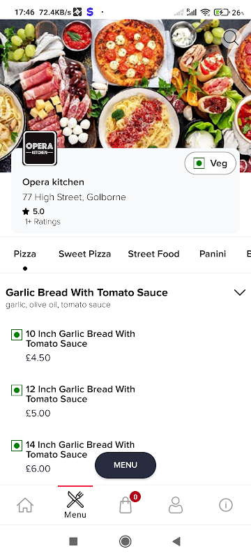Screen dimensions: 251x558
Task: Collapse Garlic Bread With Tomato Sauce section
Action: click(240, 292)
